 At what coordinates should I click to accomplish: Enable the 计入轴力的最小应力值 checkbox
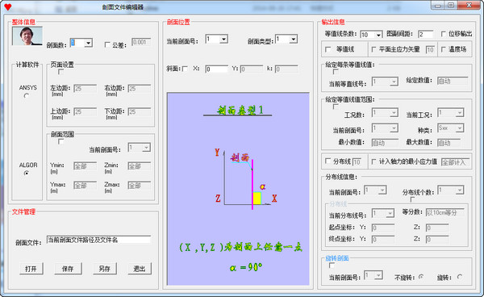tap(373, 161)
